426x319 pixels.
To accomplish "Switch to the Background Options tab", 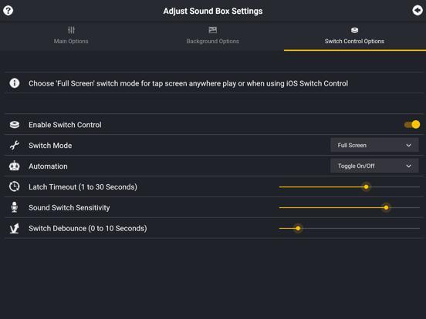I will (x=213, y=35).
